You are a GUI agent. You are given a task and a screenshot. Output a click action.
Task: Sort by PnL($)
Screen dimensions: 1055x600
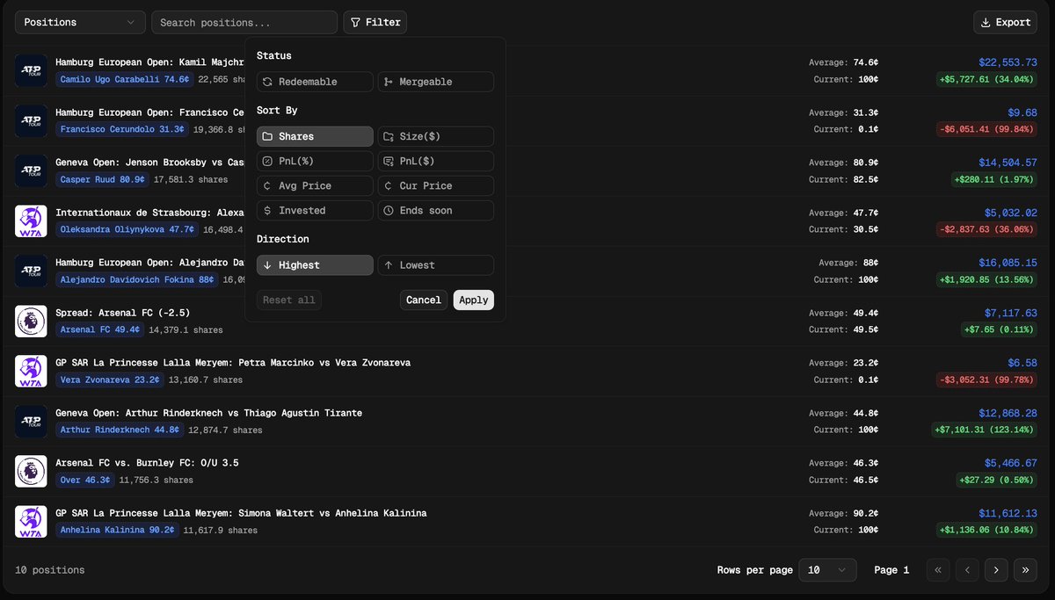pos(436,161)
